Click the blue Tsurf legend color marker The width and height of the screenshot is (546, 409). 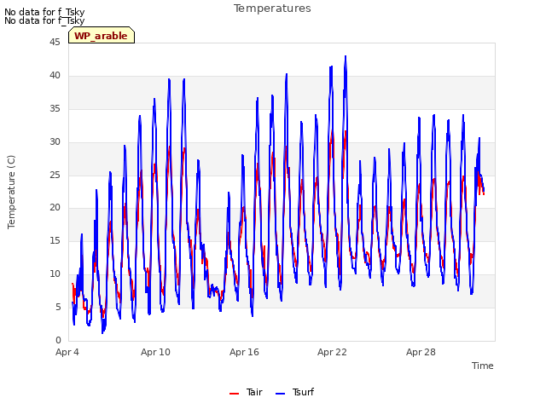point(280,394)
